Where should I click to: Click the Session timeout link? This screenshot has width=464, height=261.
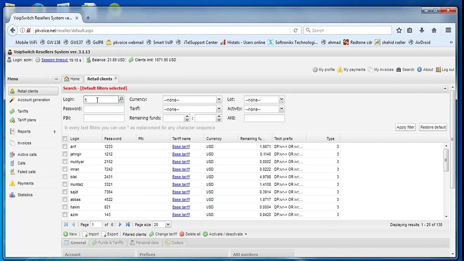tap(54, 60)
